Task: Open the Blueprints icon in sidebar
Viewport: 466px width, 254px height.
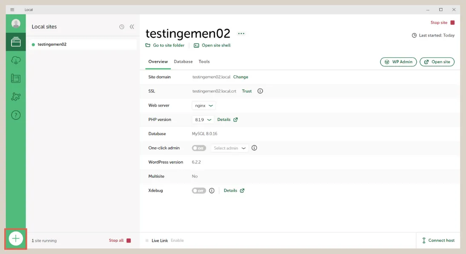Action: (16, 78)
